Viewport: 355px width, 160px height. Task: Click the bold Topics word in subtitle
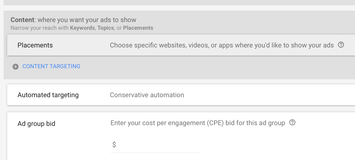tap(106, 28)
